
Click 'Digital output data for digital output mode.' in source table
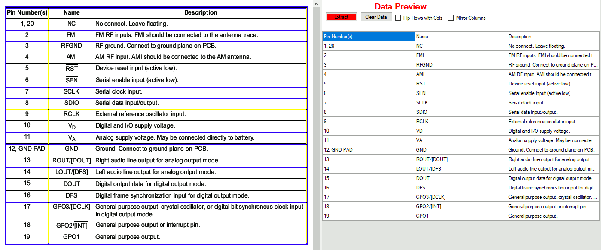click(151, 184)
